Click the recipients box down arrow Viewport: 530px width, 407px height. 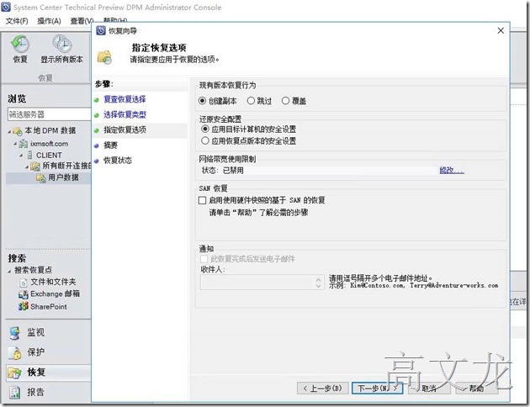click(x=318, y=286)
